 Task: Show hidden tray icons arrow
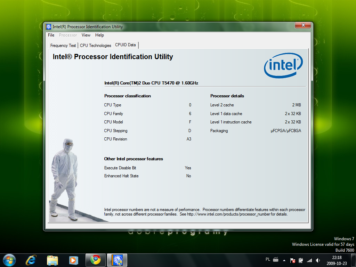click(284, 260)
